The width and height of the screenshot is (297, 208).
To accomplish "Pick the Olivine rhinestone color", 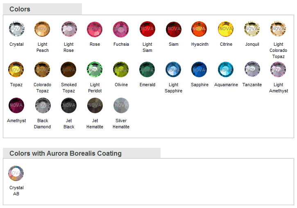I will [x=121, y=69].
